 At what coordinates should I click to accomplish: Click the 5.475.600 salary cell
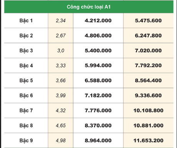point(148,21)
